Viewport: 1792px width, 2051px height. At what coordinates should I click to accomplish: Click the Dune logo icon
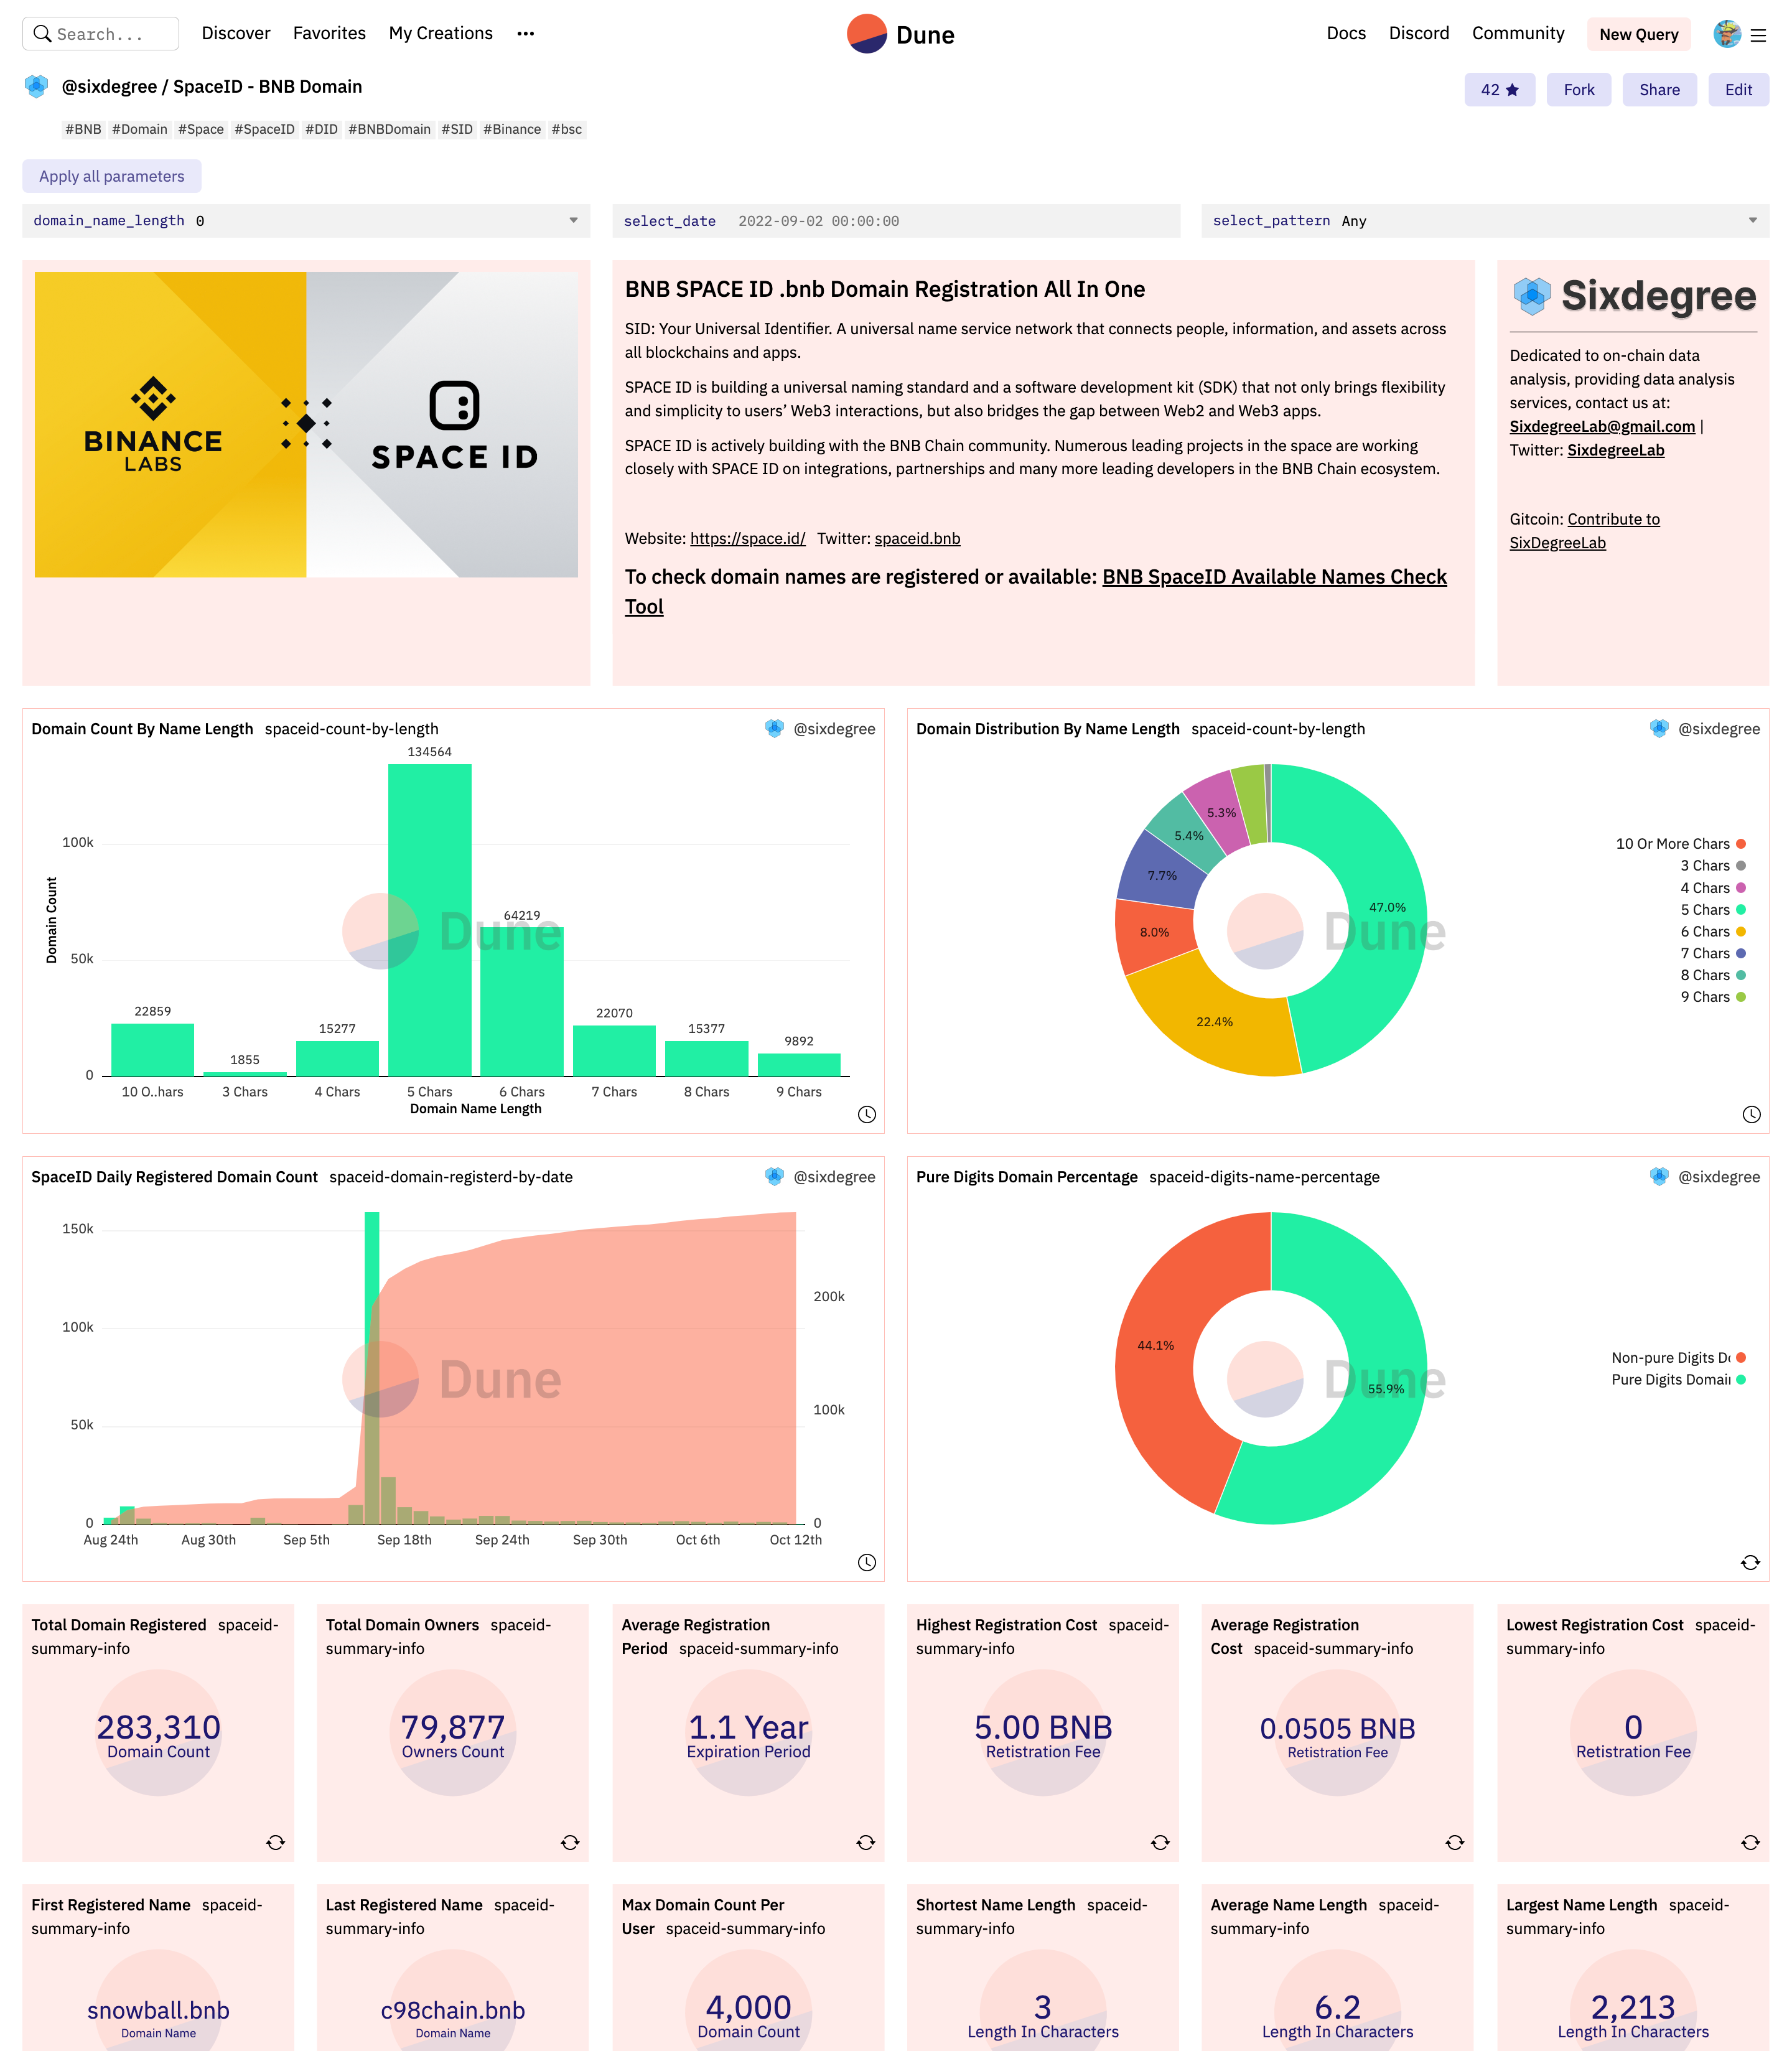866,34
